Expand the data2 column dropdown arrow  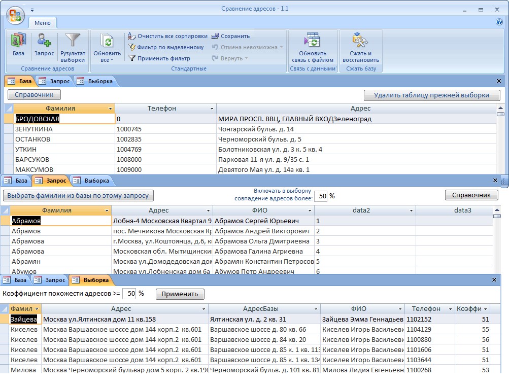(411, 210)
